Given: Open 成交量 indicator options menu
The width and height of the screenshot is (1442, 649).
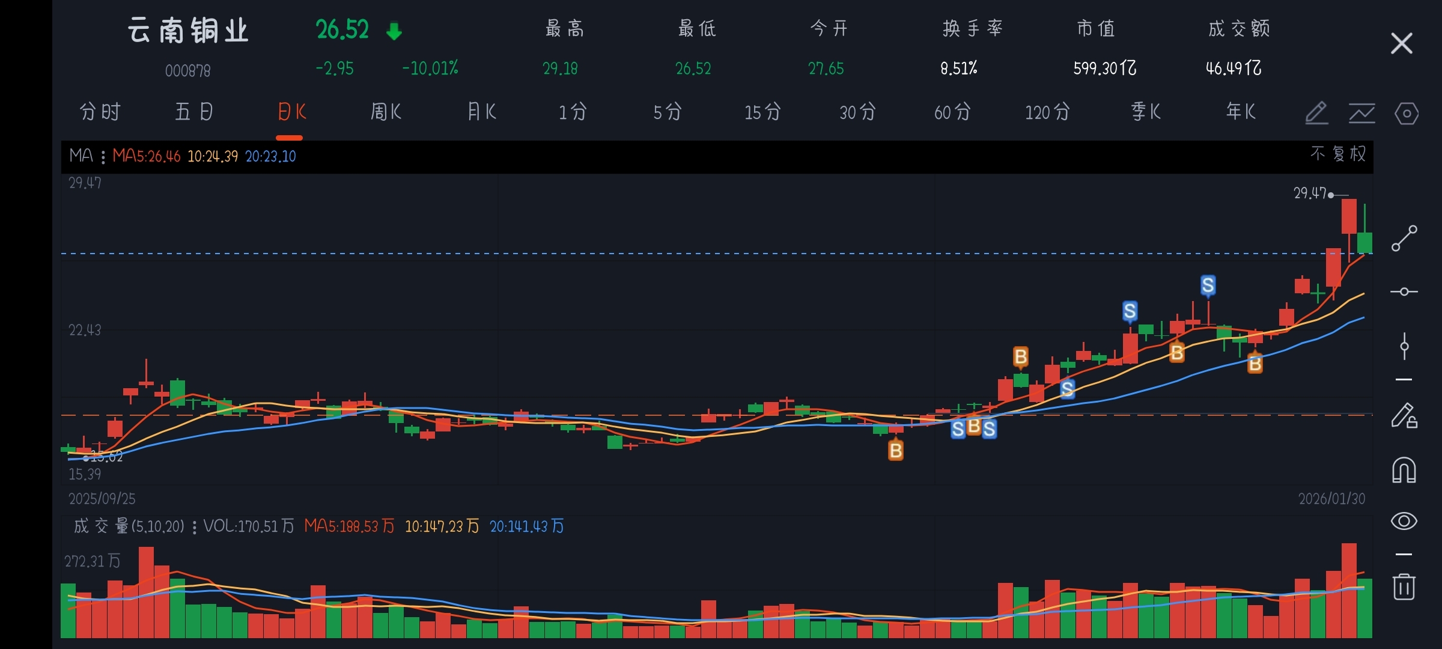Looking at the screenshot, I should pos(194,527).
